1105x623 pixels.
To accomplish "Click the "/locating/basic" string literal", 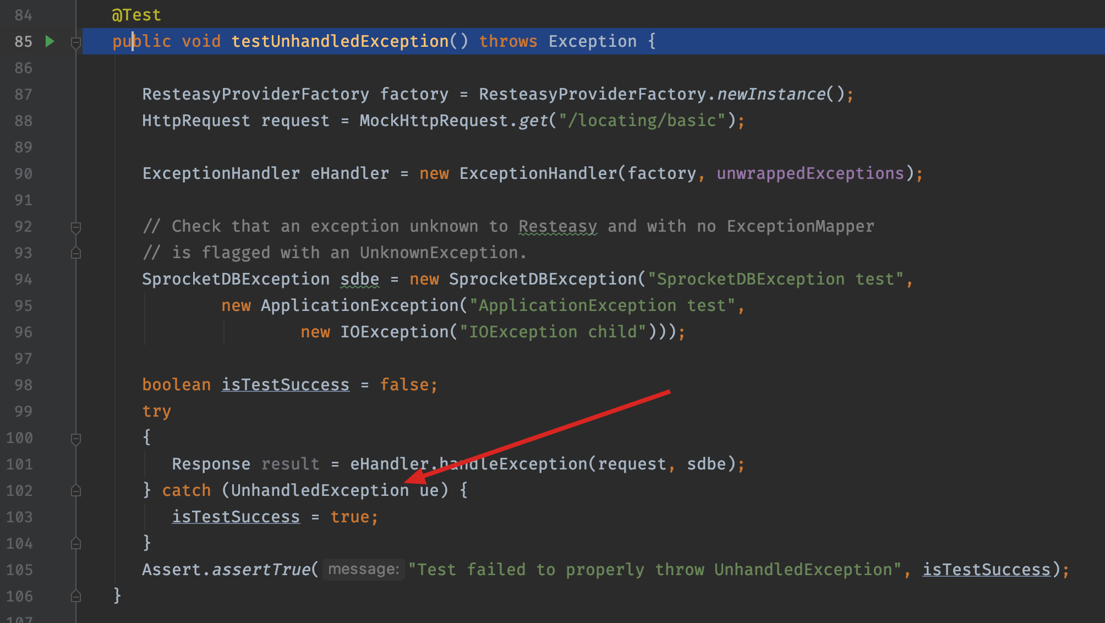I will point(642,121).
